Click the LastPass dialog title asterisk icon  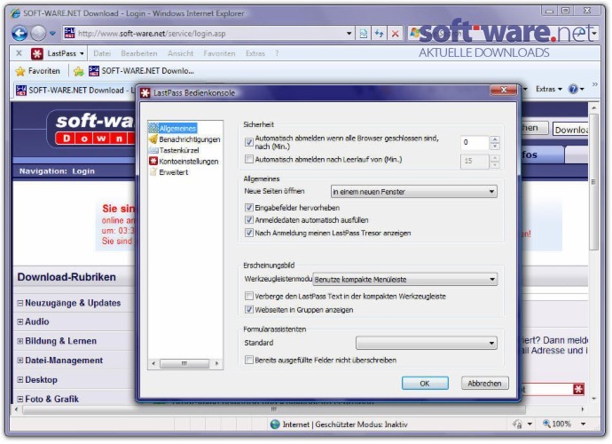click(x=145, y=93)
